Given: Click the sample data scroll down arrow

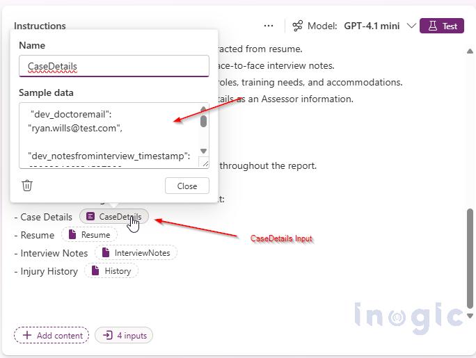Looking at the screenshot, I should 204,151.
